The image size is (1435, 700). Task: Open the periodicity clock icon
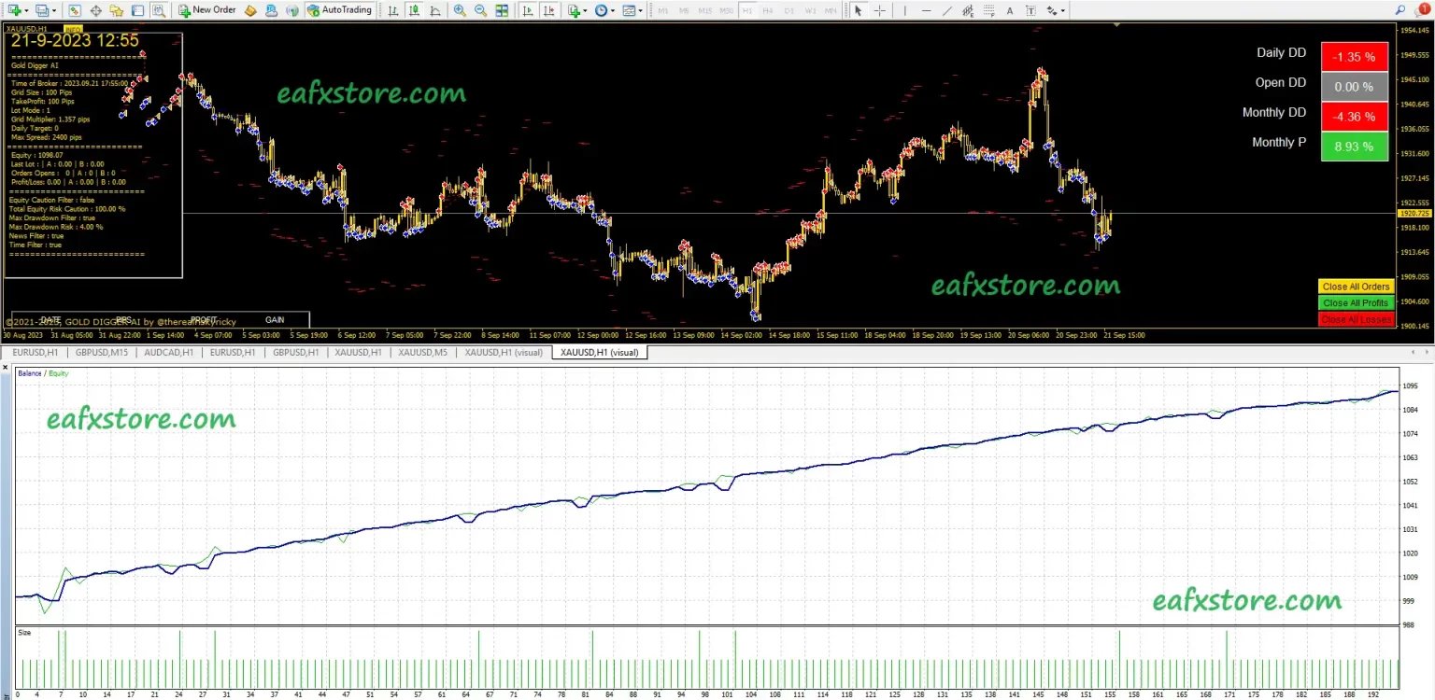(601, 10)
